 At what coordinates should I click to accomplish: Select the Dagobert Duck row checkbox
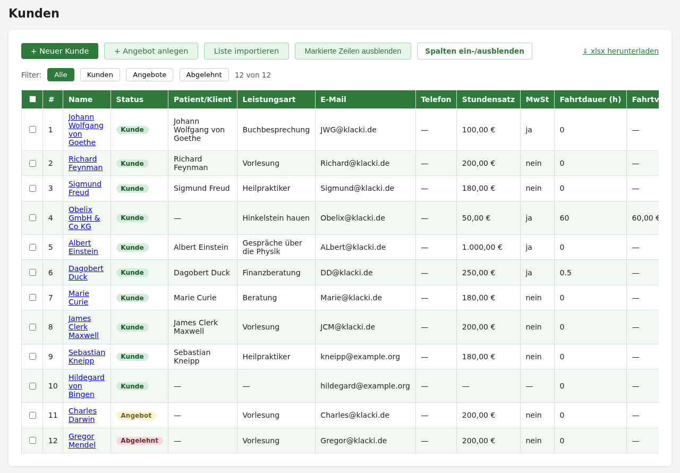32,273
